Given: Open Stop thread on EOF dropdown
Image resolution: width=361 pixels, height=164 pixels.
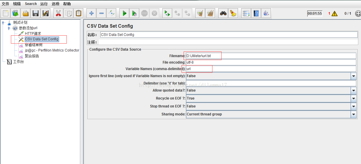Looking at the screenshot, I should click(354, 106).
